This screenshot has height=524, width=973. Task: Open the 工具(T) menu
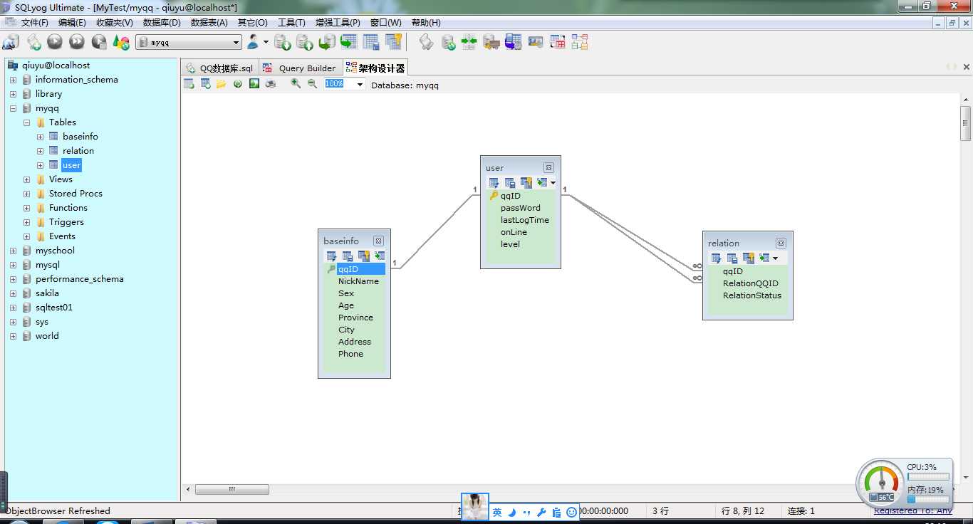point(291,23)
